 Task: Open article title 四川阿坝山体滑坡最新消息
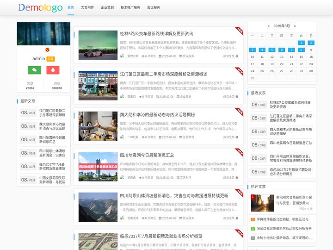point(174,195)
